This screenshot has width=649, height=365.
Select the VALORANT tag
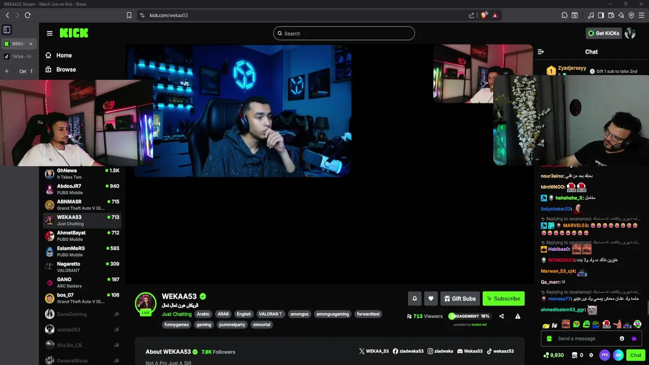pos(270,314)
